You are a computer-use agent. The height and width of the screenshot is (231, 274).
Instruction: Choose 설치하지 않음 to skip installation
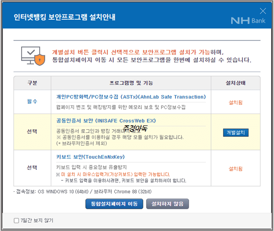coord(168,204)
